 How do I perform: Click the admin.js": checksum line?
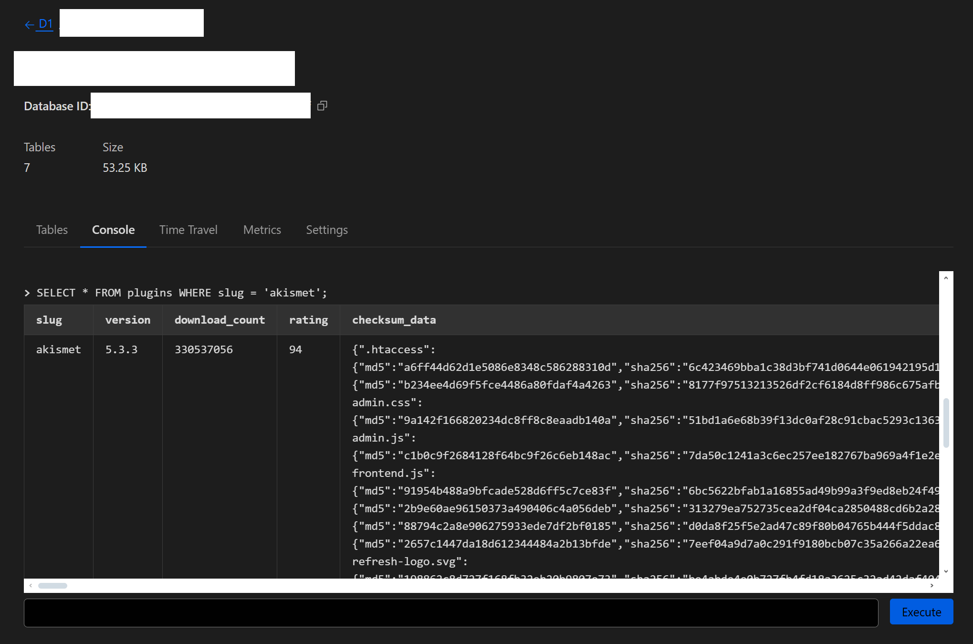(384, 438)
